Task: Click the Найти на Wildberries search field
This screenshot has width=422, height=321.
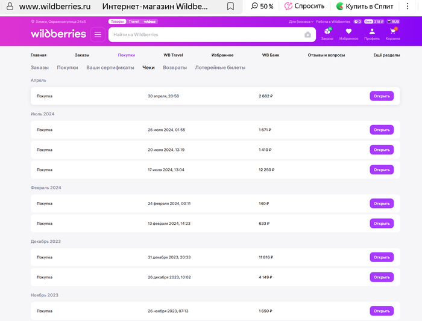Action: tap(205, 35)
